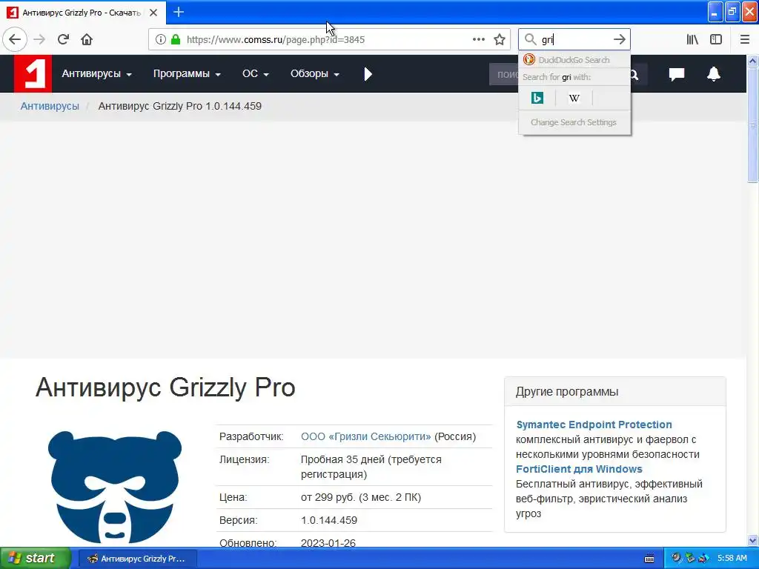Click the version value 1.0.144.459
Image resolution: width=759 pixels, height=569 pixels.
(x=329, y=520)
